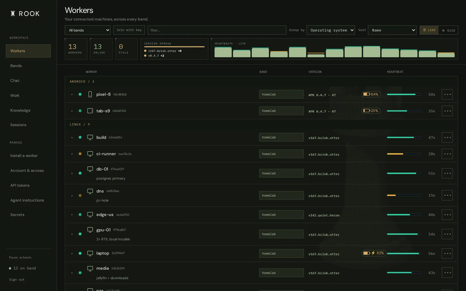Viewport: 466px width, 291px height.
Task: Open Knowledge in the sidebar
Action: [28, 110]
